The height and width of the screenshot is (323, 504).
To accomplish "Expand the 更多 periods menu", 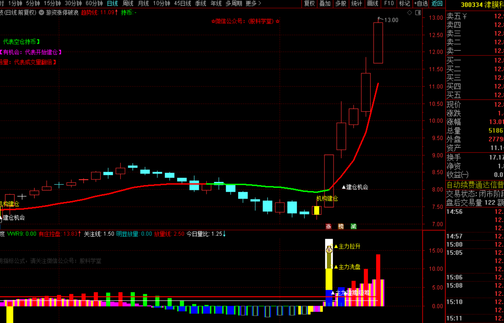I will (253, 3).
